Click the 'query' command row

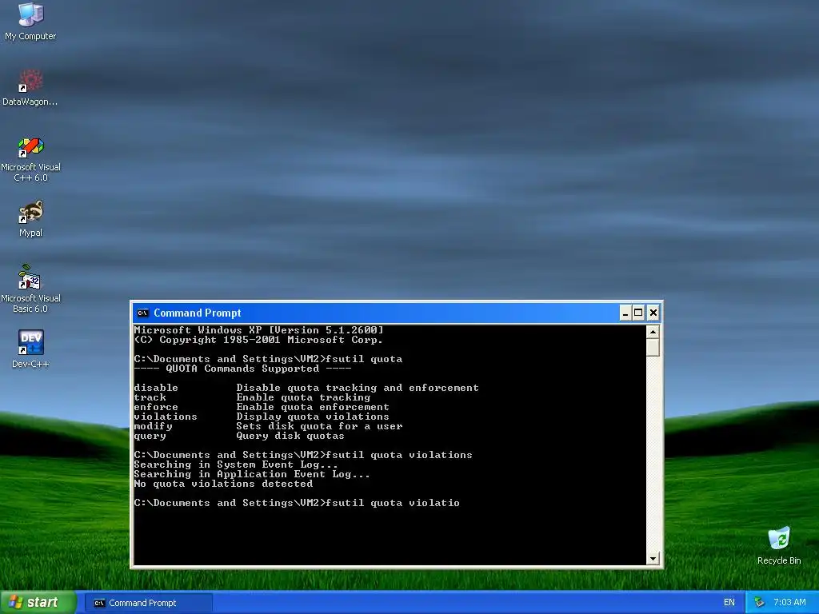pos(239,436)
